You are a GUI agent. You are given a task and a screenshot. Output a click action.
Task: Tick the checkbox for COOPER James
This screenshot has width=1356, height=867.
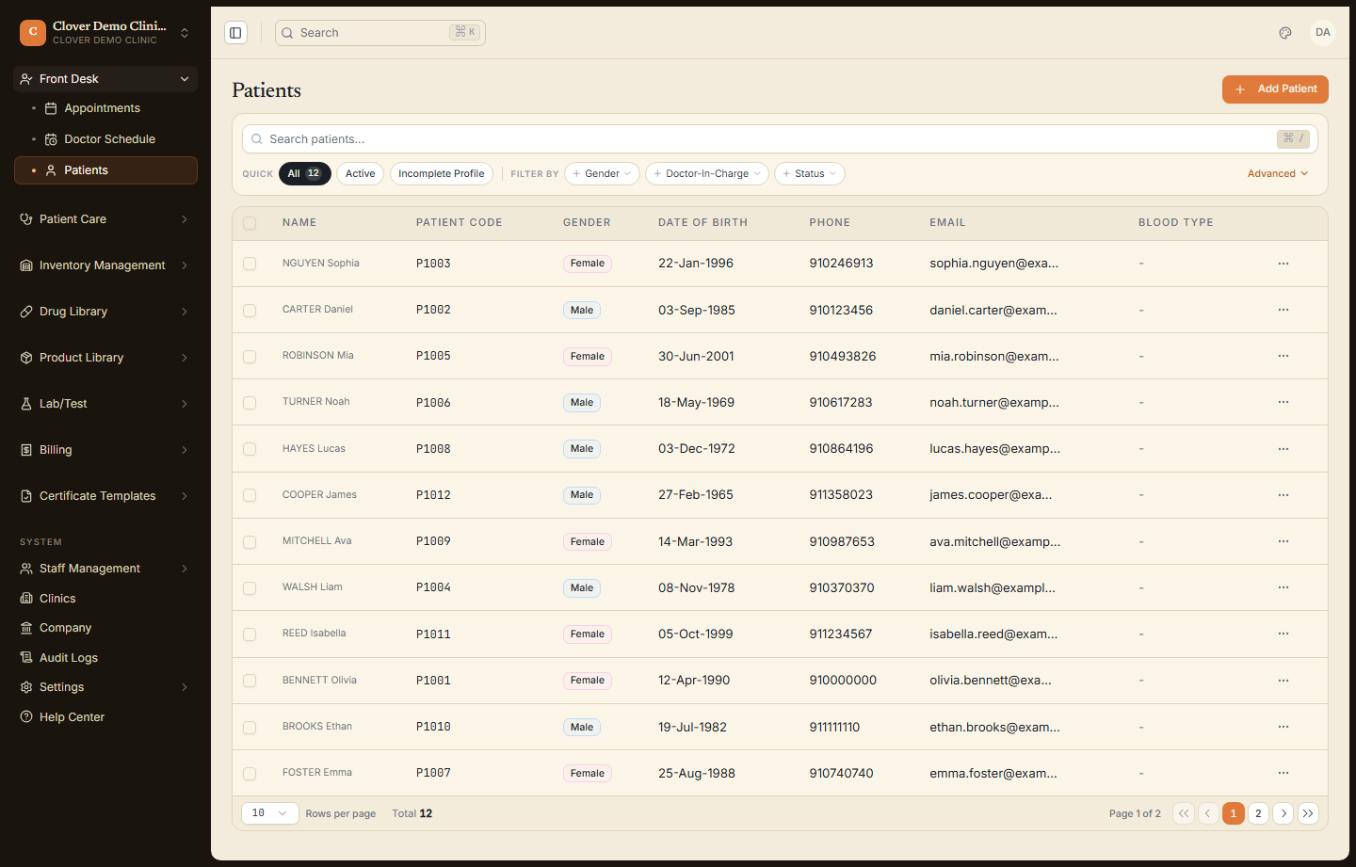(x=250, y=495)
